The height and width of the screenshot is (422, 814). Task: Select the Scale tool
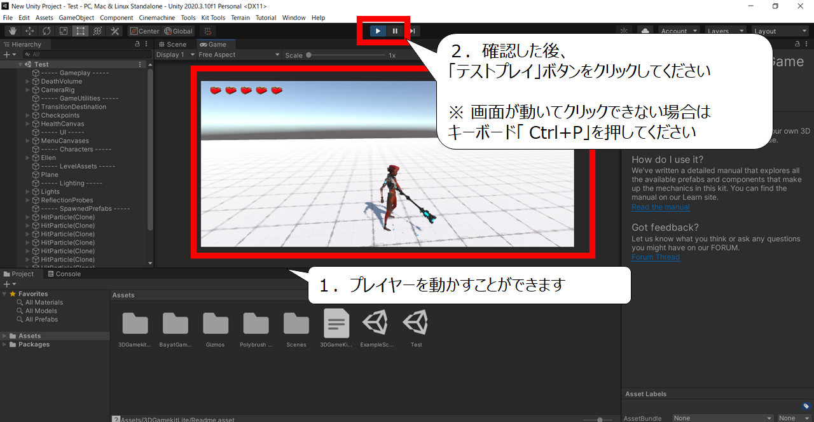pyautogui.click(x=64, y=31)
